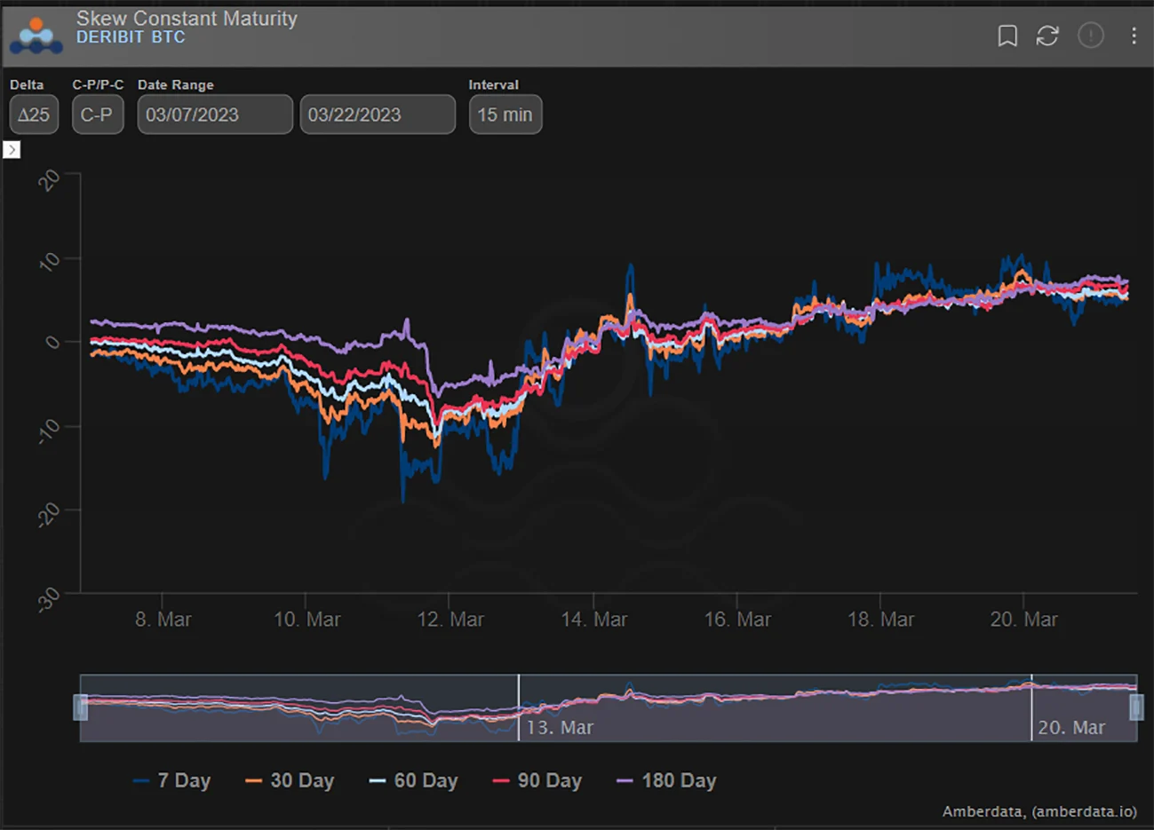Image resolution: width=1154 pixels, height=830 pixels.
Task: Click the navigator overview chart area
Action: [x=609, y=707]
